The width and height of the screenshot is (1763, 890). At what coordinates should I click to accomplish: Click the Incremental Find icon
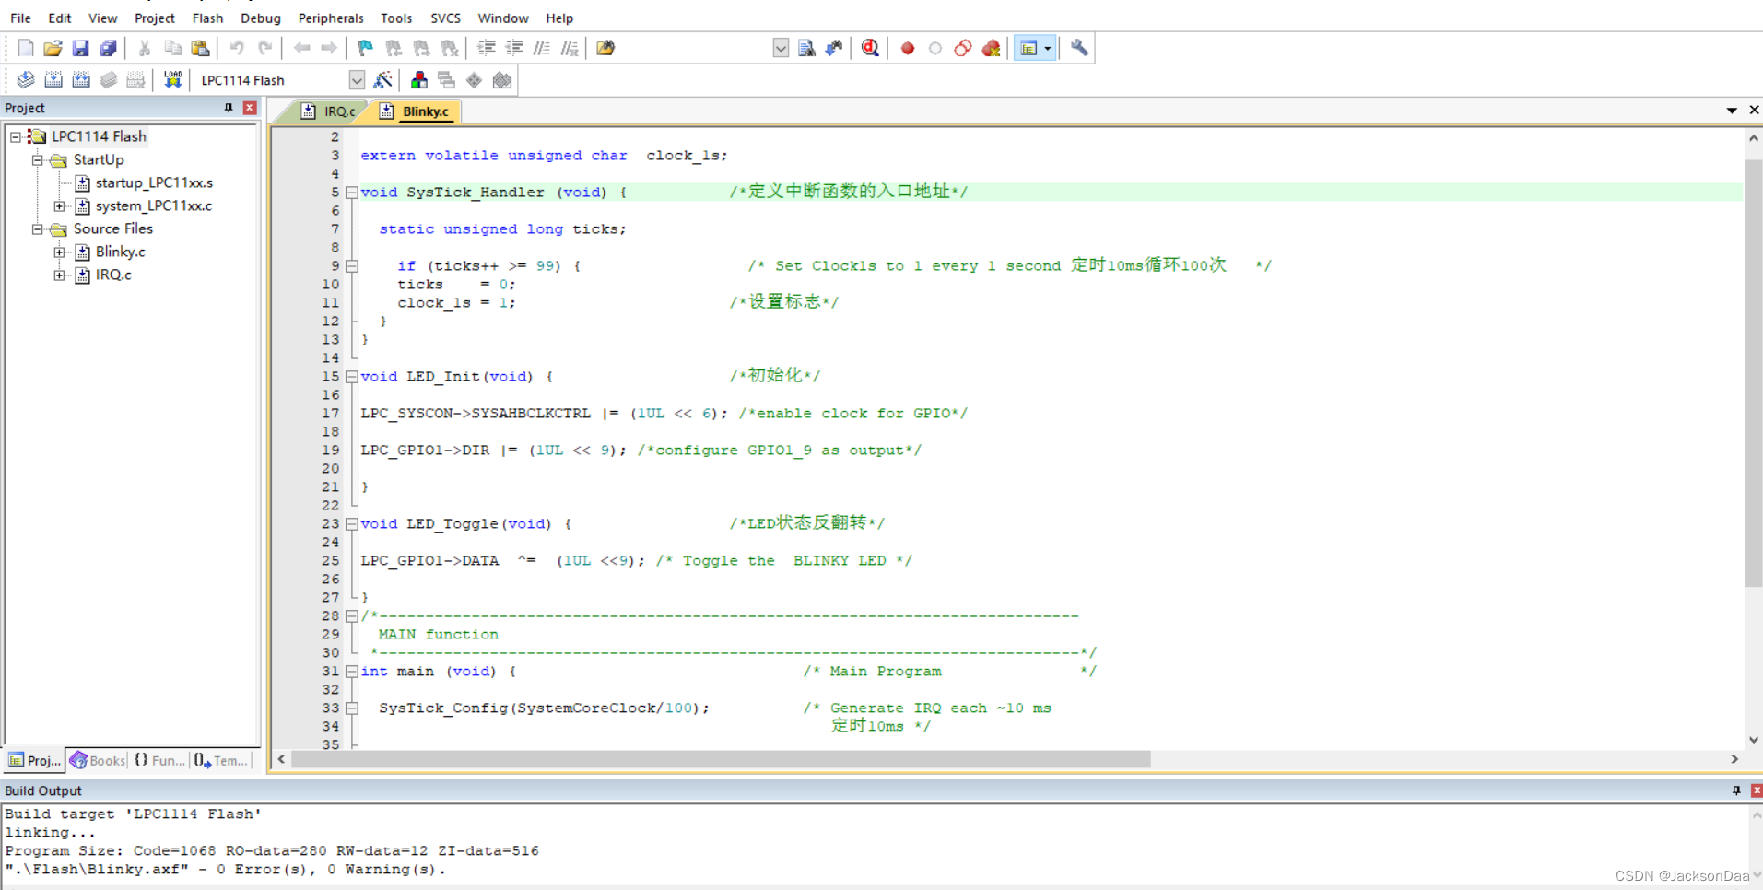834,48
